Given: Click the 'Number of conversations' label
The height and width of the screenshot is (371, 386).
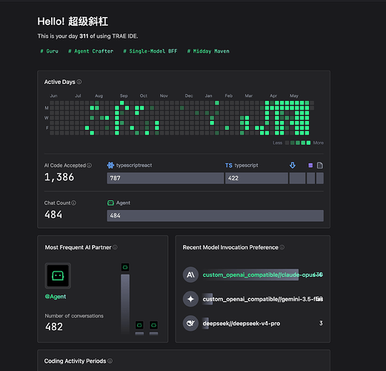Looking at the screenshot, I should [74, 316].
